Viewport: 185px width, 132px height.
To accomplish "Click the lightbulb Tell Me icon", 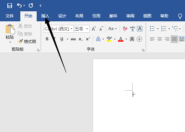I will 180,16.
